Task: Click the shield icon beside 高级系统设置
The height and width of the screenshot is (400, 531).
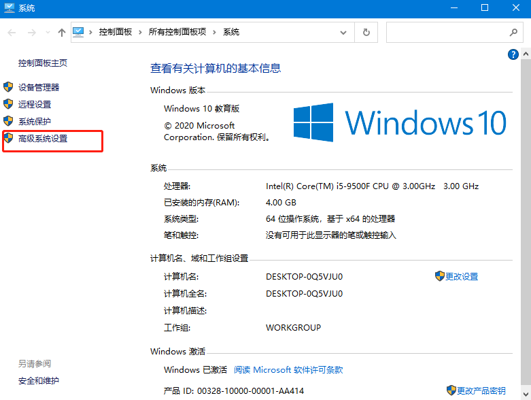Action: [x=8, y=138]
